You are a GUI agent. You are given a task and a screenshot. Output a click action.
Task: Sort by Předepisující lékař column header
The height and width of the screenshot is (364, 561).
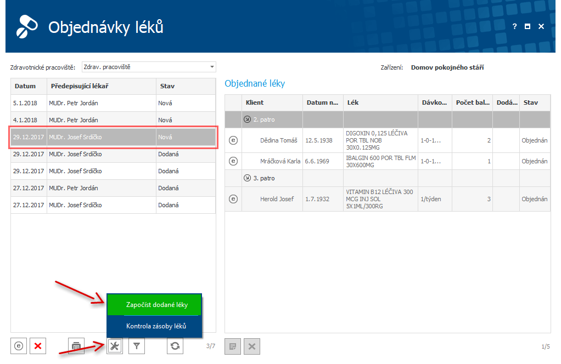[102, 86]
